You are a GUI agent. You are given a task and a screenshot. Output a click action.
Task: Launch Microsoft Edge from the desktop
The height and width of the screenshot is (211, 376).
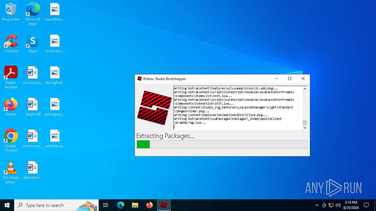33,13
